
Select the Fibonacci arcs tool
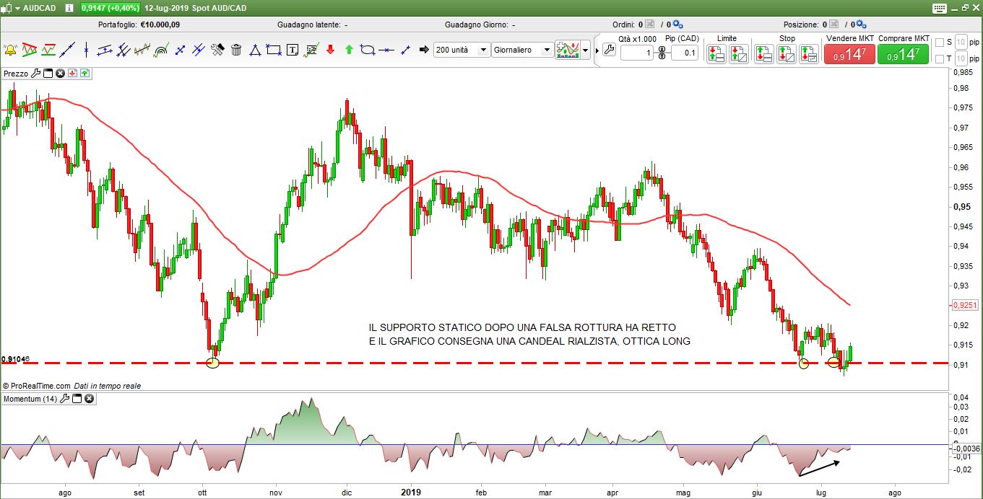pos(161,50)
